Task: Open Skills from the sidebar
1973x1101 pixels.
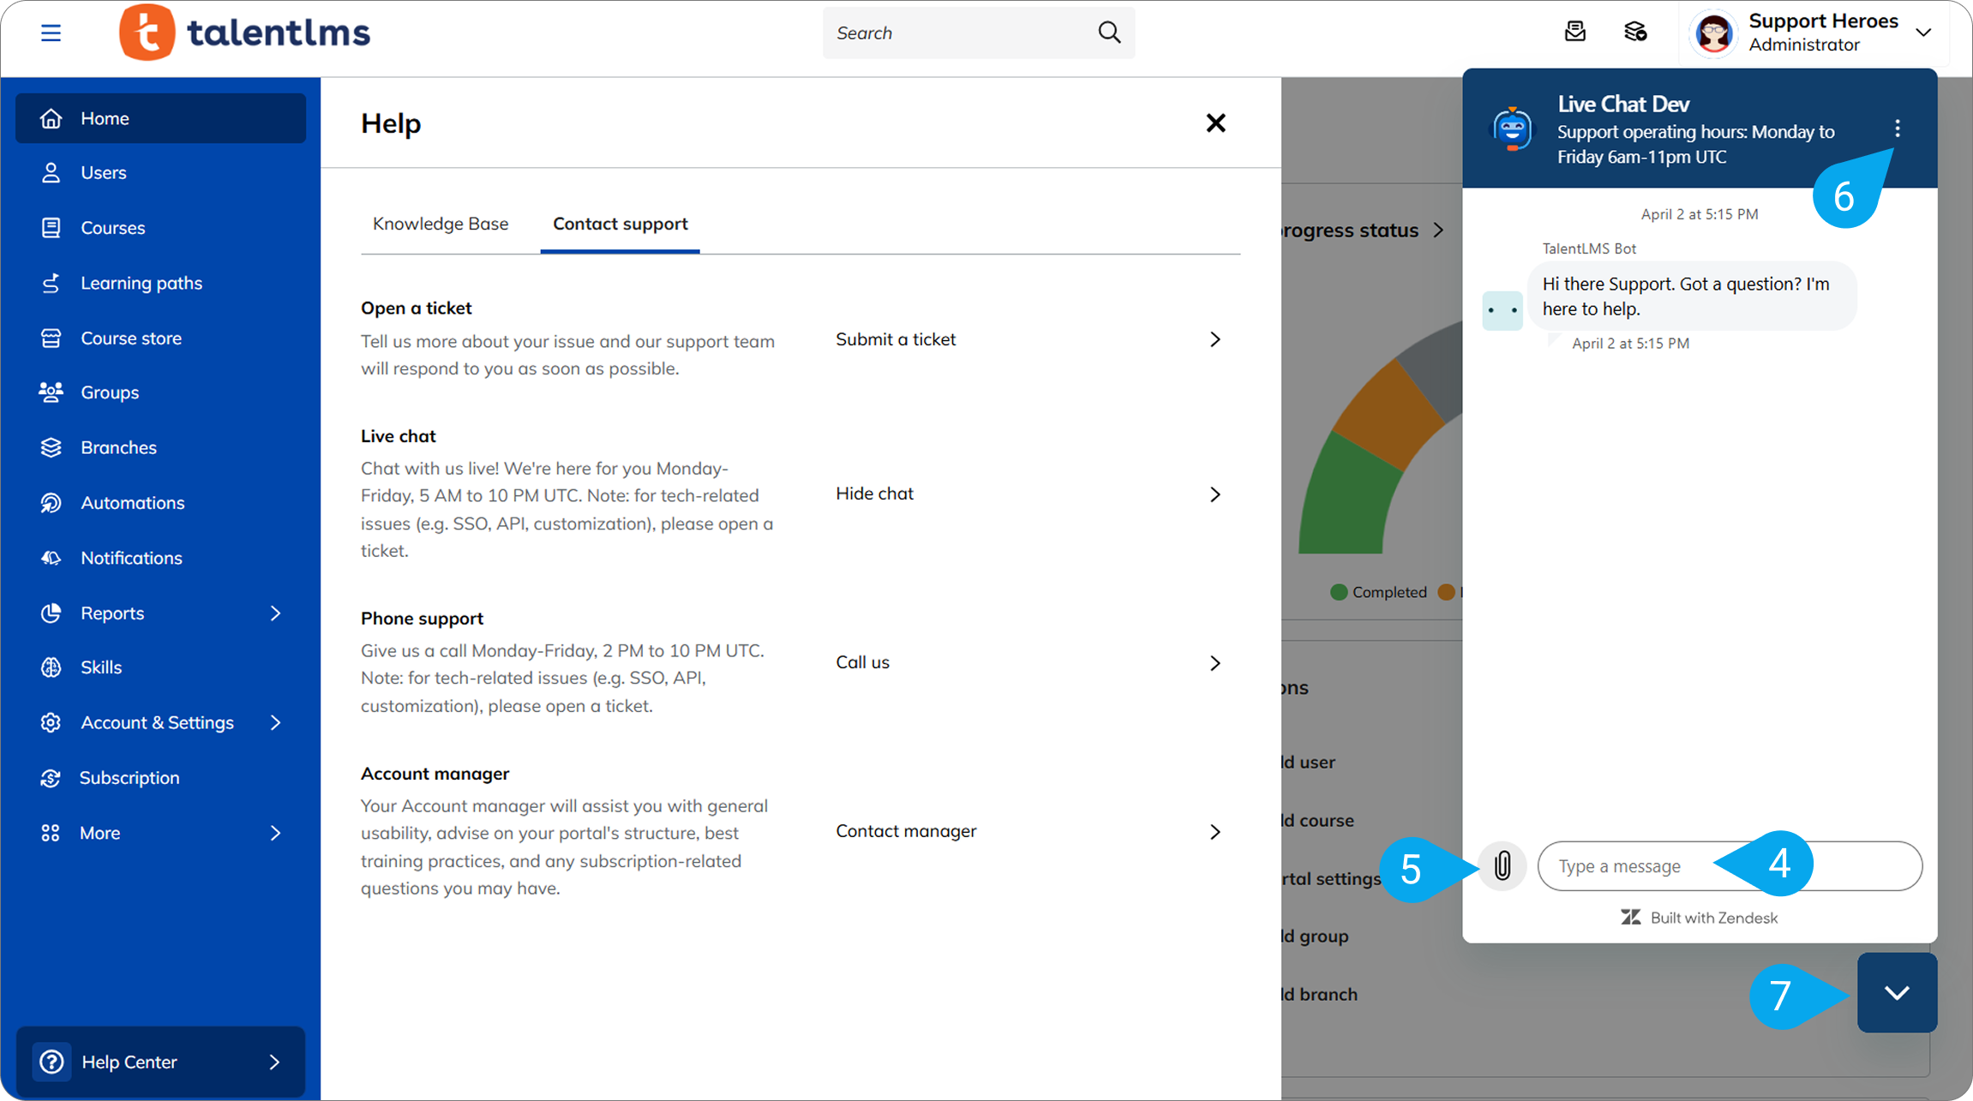Action: [101, 667]
